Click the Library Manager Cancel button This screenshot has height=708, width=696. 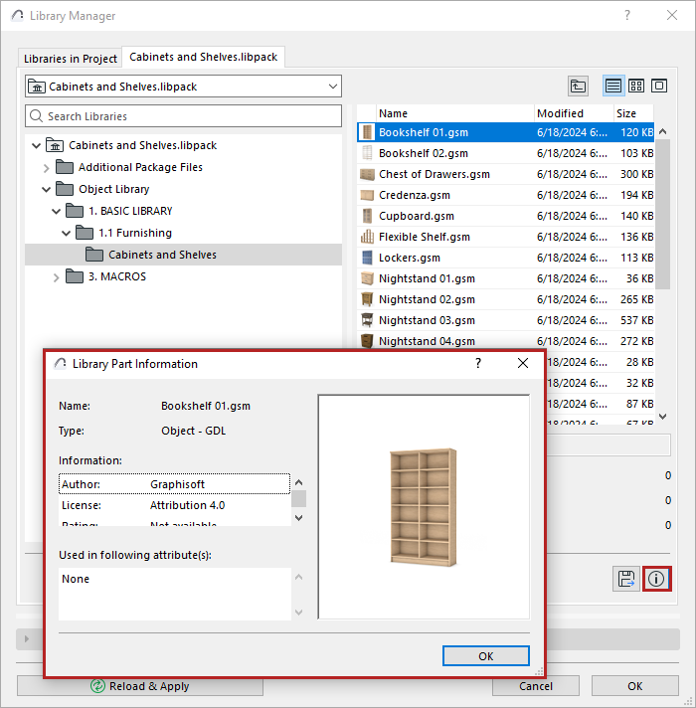pyautogui.click(x=536, y=686)
